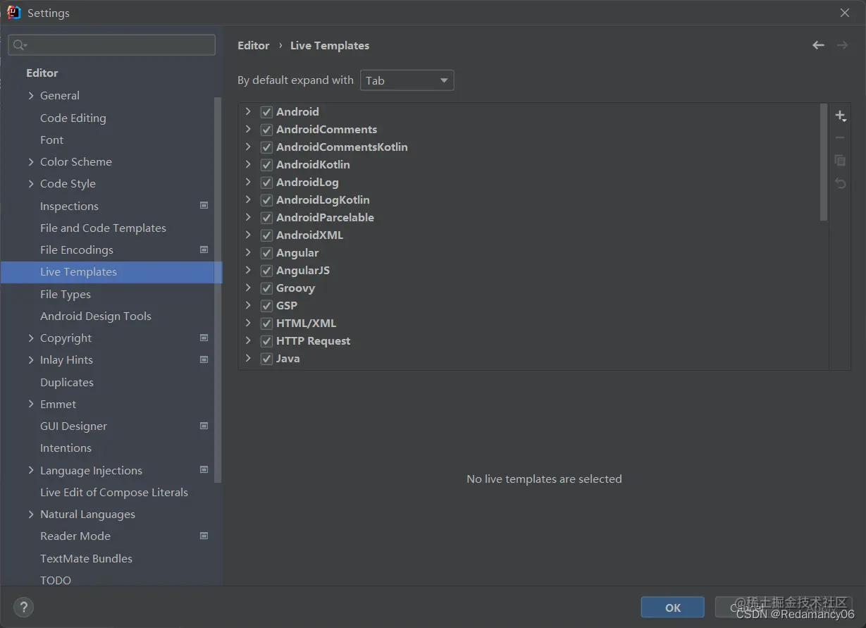The width and height of the screenshot is (866, 628).
Task: Click Editor in the breadcrumb
Action: (254, 45)
